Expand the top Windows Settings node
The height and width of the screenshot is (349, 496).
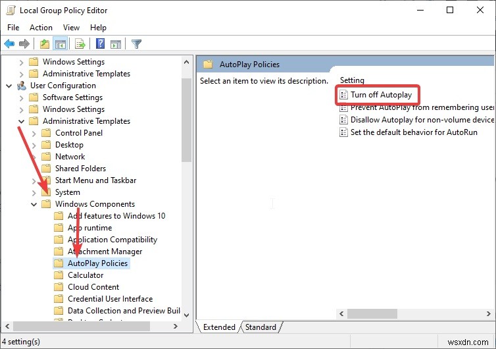tap(21, 62)
